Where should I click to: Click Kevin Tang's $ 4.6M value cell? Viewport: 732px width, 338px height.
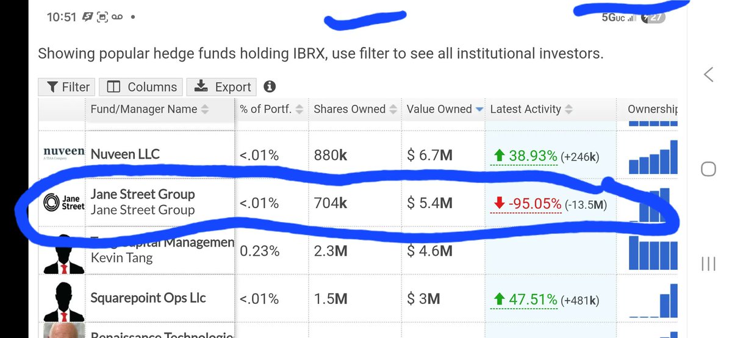[x=430, y=250]
